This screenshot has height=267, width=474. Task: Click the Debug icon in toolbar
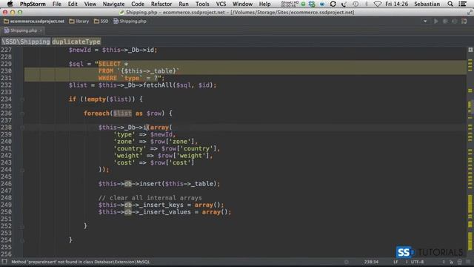point(445,22)
